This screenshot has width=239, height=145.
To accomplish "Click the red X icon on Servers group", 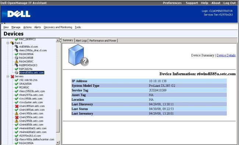I will [13, 77].
